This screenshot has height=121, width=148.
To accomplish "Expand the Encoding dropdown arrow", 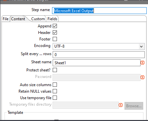I will coord(141,47).
